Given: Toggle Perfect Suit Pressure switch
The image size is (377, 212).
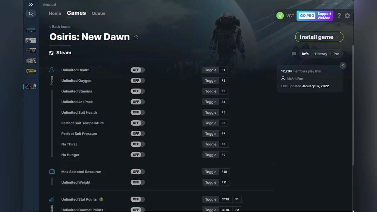Looking at the screenshot, I should (x=138, y=133).
